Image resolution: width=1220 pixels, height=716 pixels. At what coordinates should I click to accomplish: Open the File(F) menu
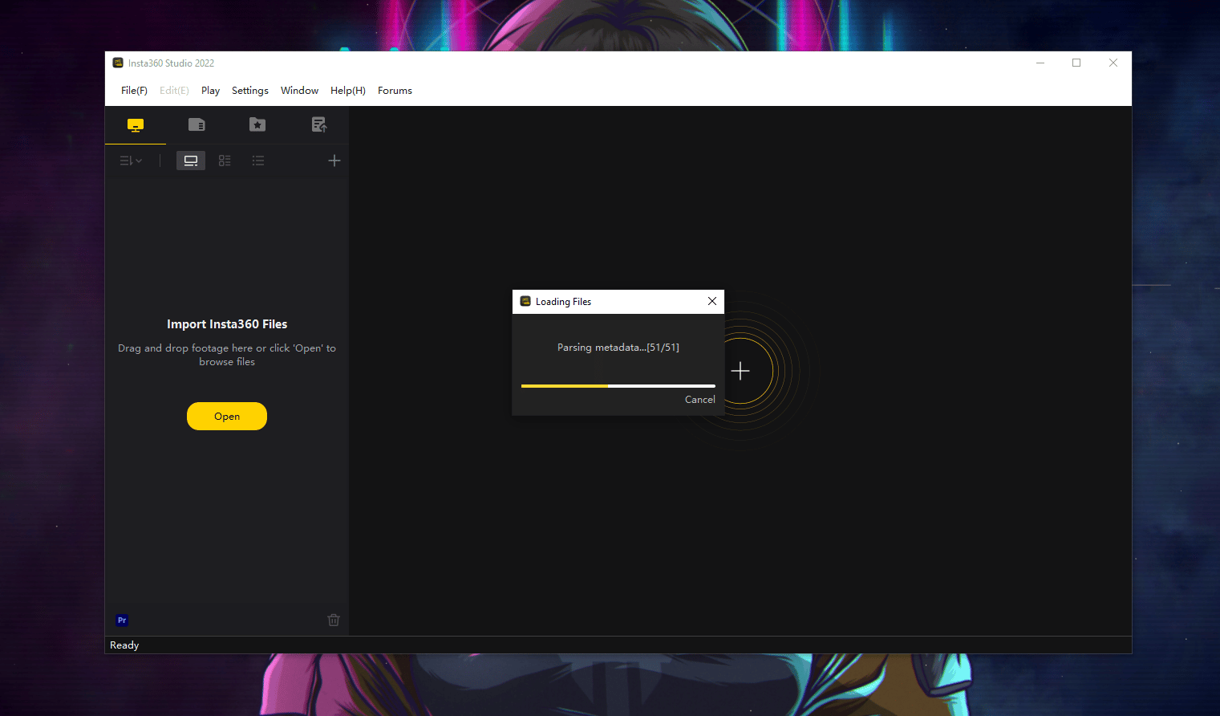[134, 91]
